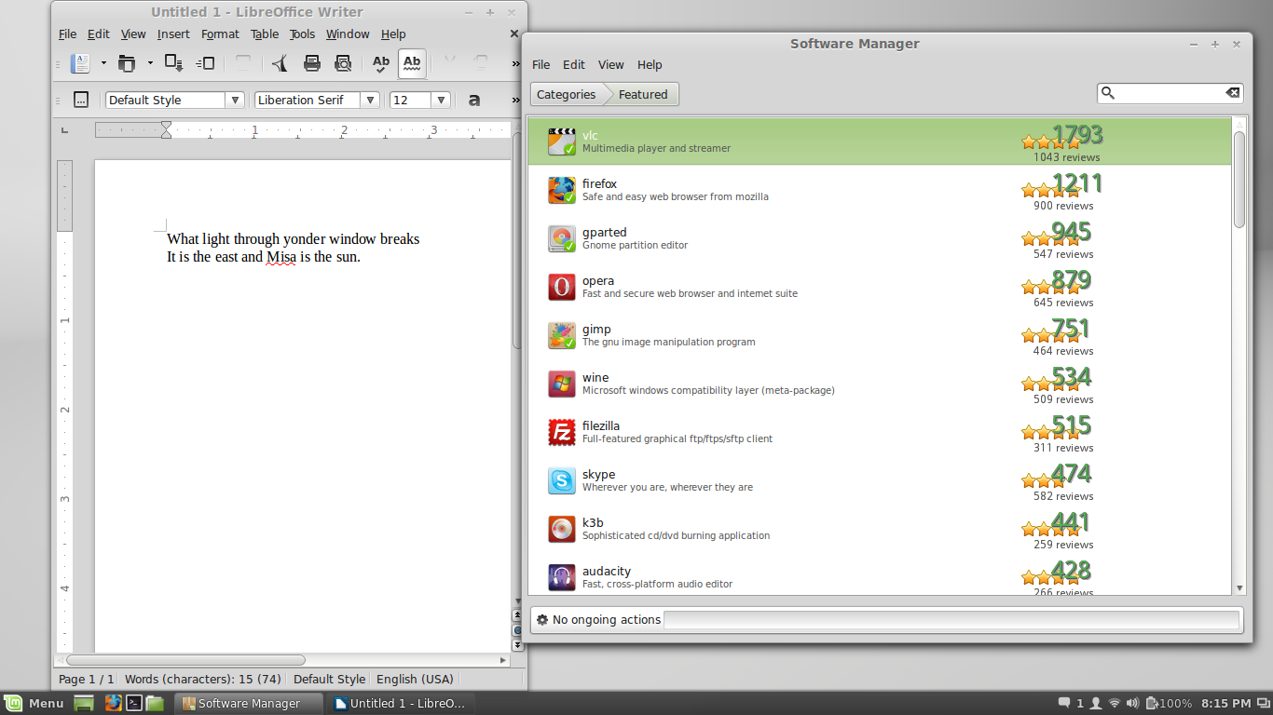
Task: Click the Categories breadcrumb button
Action: pos(567,94)
